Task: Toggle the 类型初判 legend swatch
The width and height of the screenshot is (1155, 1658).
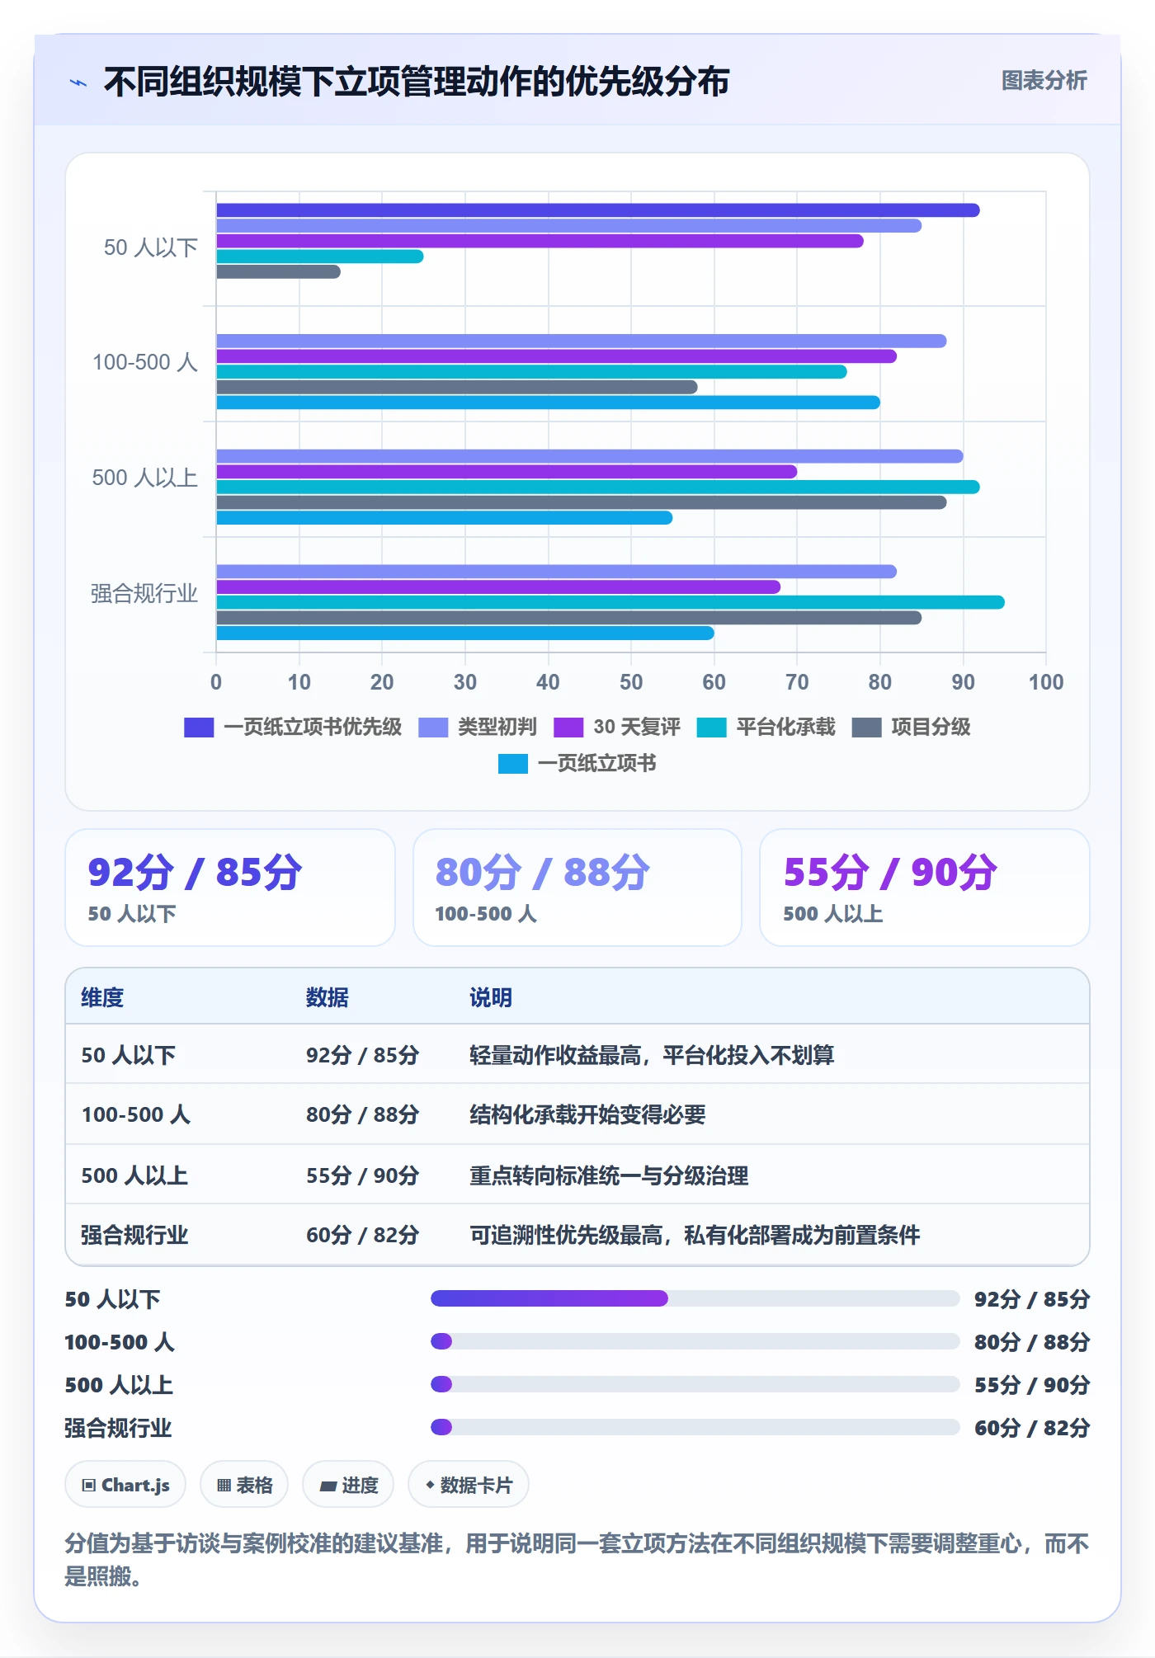Action: 433,727
